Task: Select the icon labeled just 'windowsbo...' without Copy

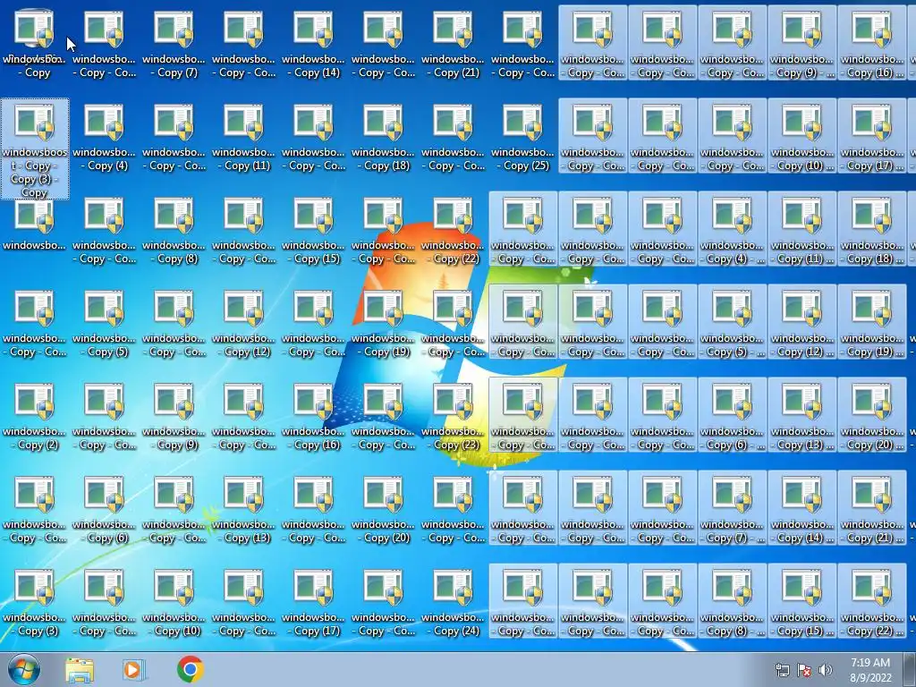Action: click(35, 225)
